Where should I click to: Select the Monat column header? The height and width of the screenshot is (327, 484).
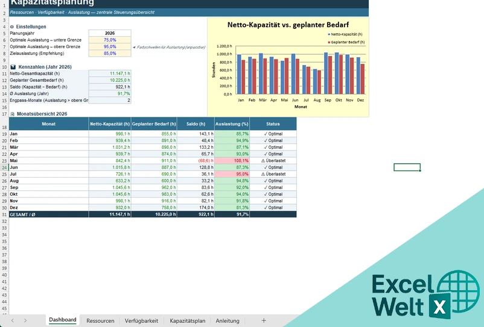[49, 124]
